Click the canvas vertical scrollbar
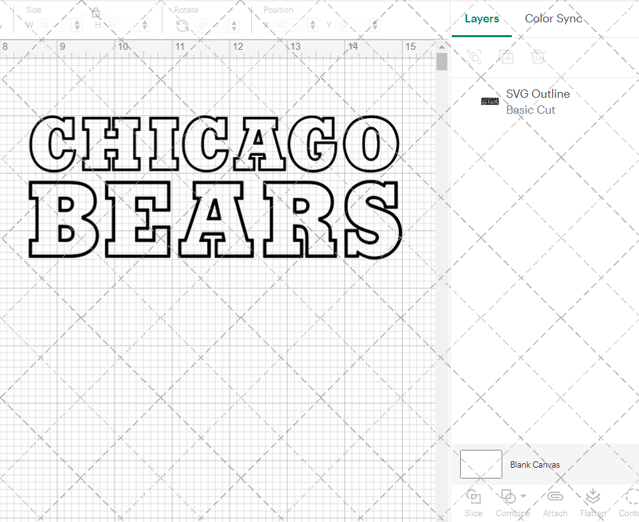 pyautogui.click(x=442, y=61)
